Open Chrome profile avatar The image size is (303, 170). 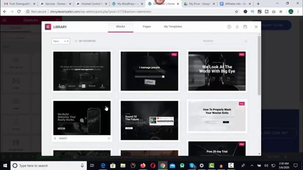tap(291, 11)
